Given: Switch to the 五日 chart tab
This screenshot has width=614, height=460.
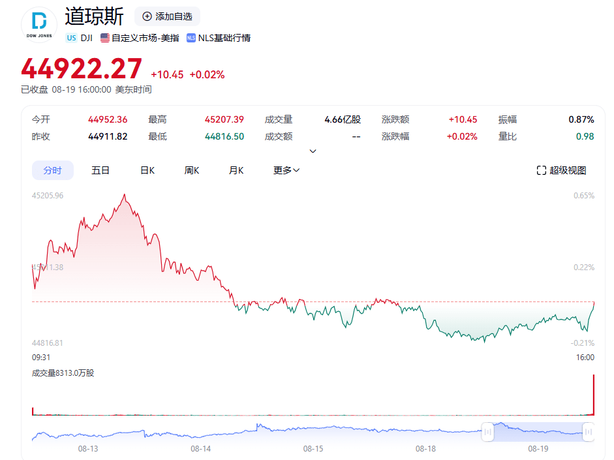Looking at the screenshot, I should (x=100, y=170).
